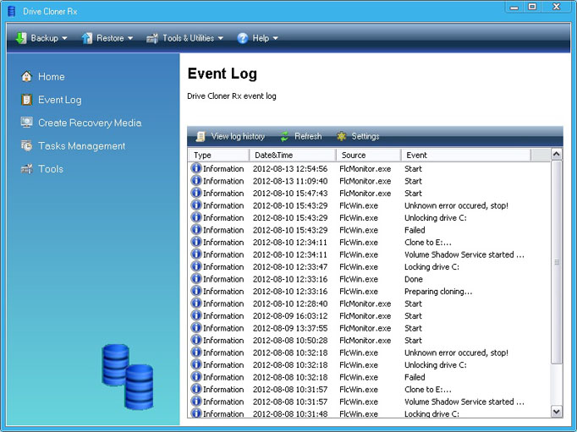Sort by the Date&Time column header
The width and height of the screenshot is (577, 432).
[x=293, y=156]
